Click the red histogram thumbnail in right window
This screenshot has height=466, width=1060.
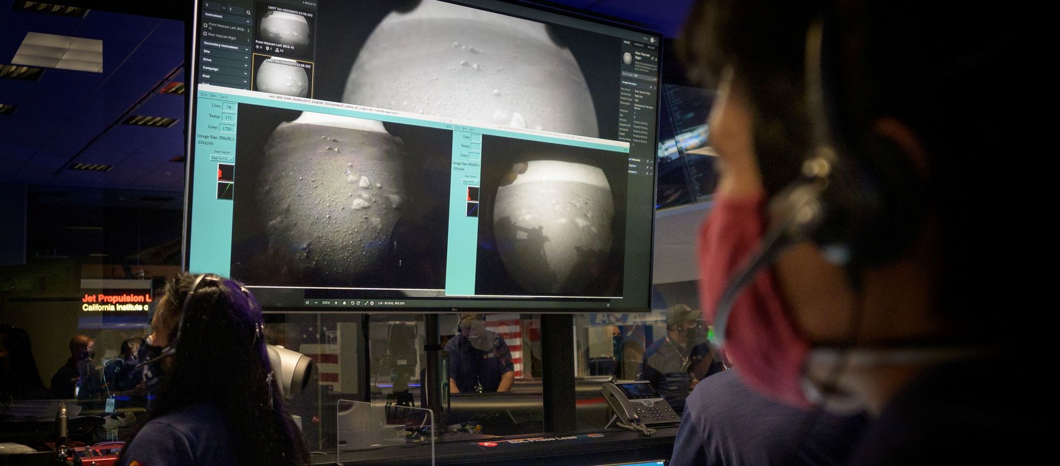coord(473,194)
